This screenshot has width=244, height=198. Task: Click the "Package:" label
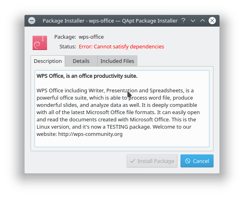tap(65, 37)
